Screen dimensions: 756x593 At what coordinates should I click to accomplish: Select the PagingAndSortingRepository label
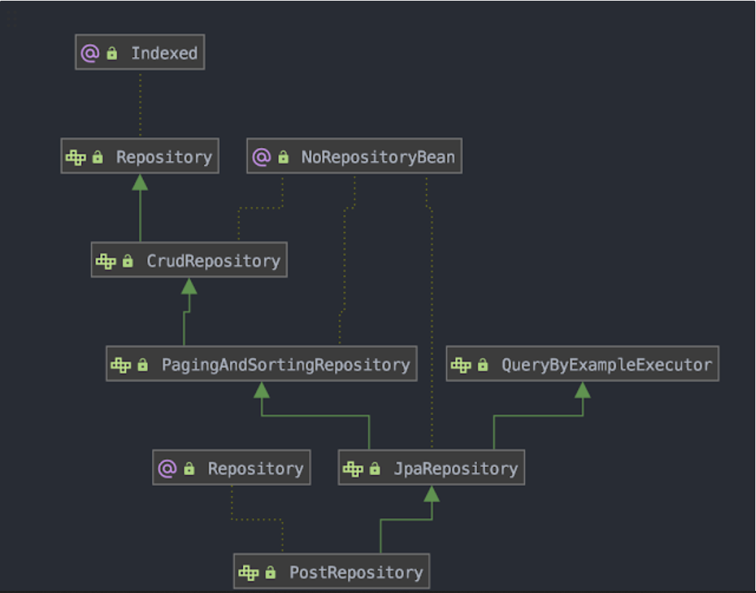coord(286,364)
